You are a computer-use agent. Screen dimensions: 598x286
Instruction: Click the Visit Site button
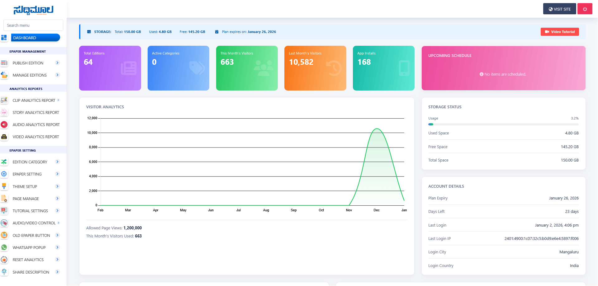(x=559, y=9)
